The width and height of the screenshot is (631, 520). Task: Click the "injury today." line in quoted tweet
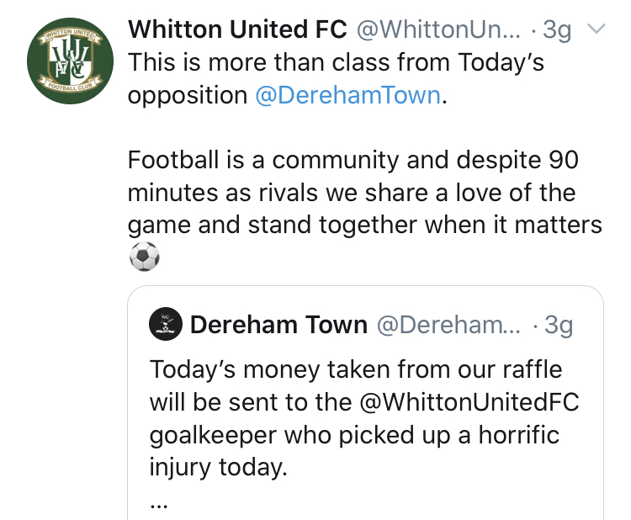[218, 467]
